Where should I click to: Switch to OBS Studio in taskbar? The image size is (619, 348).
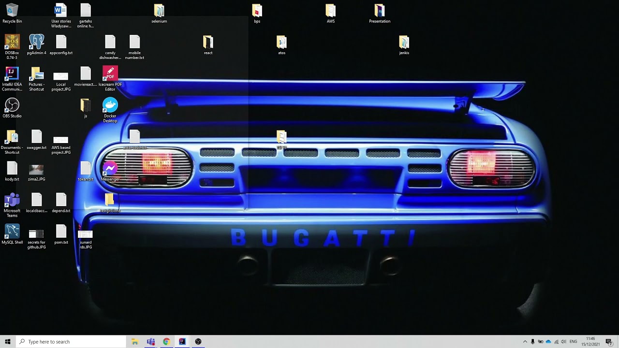click(198, 342)
